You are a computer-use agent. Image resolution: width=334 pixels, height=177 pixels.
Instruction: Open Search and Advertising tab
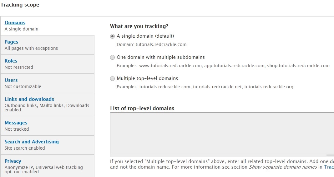pyautogui.click(x=47, y=145)
